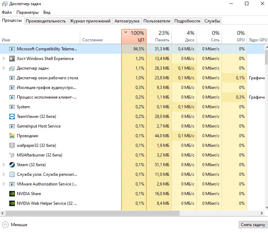Switch to the Производительность tab
The width and height of the screenshot is (268, 233).
click(x=46, y=21)
